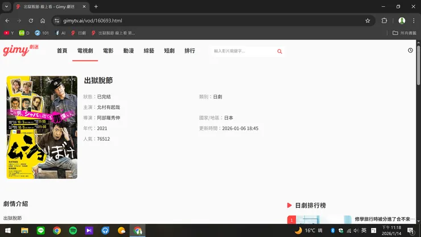Open the 日劇 bookmark

point(79,33)
